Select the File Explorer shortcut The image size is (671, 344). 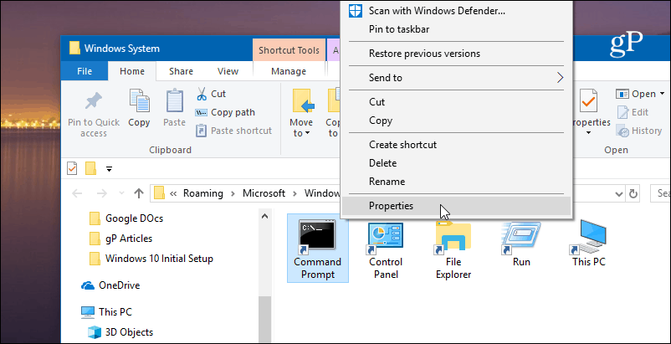click(x=453, y=249)
